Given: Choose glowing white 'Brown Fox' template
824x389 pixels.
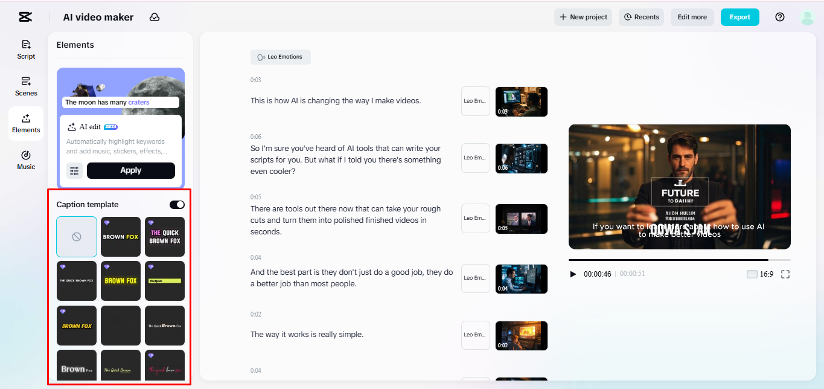Looking at the screenshot, I should tap(77, 365).
